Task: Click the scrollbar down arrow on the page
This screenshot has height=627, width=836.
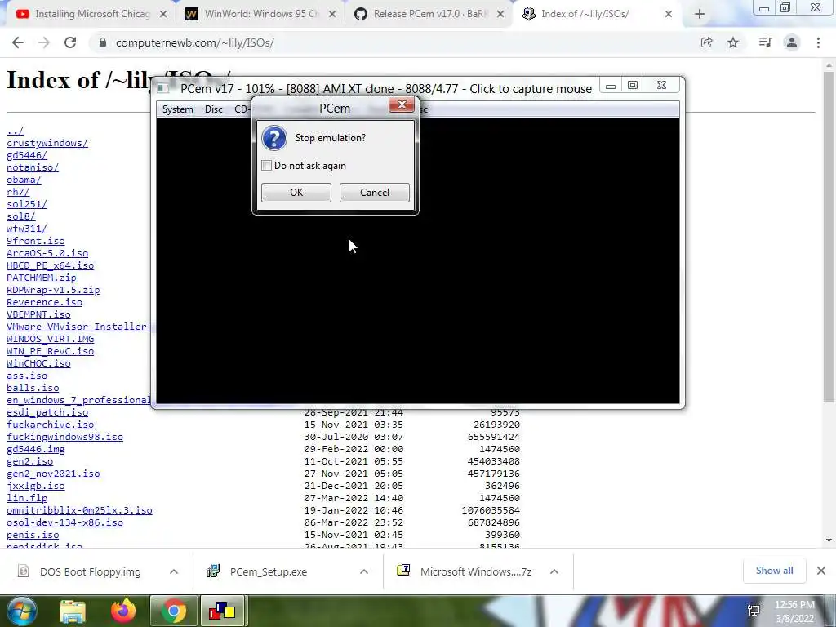Action: [x=829, y=540]
